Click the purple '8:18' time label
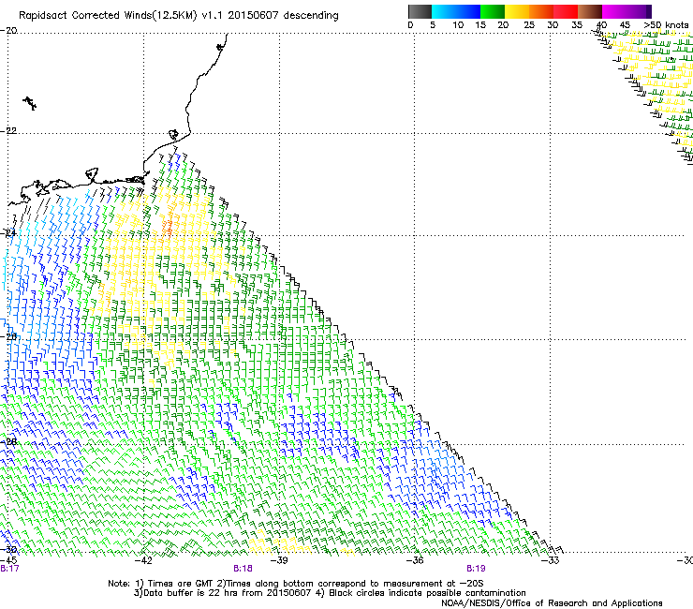 pos(243,569)
